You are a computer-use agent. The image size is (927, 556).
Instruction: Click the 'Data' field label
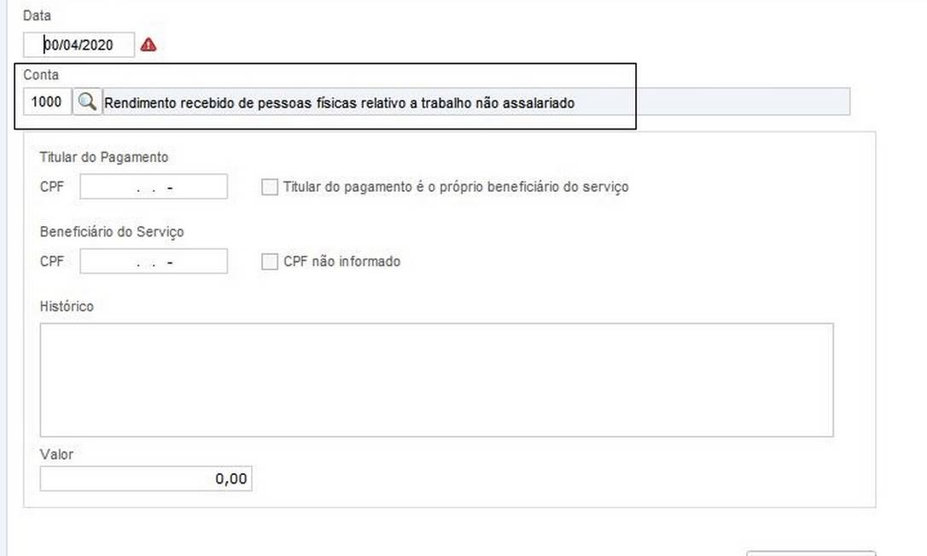[x=37, y=16]
